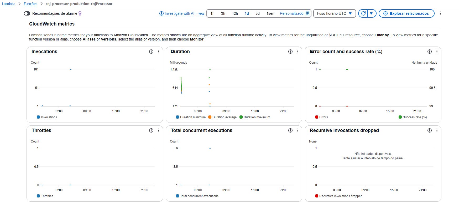Image resolution: width=459 pixels, height=203 pixels.
Task: Open Recursive invocations dropped options menu
Action: pos(437,130)
